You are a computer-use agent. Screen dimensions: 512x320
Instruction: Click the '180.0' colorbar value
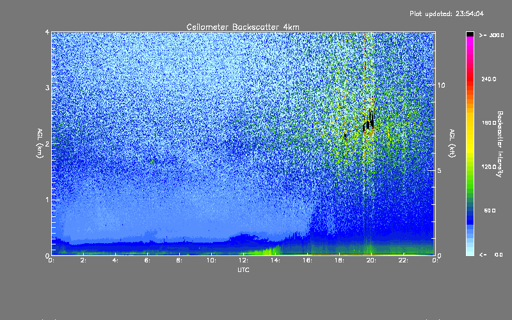(489, 123)
